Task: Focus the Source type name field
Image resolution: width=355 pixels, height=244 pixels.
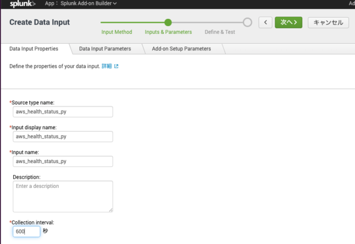Action: (63, 111)
